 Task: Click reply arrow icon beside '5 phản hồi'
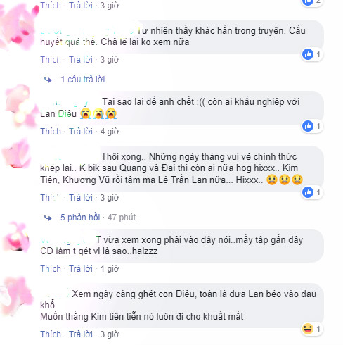48,218
